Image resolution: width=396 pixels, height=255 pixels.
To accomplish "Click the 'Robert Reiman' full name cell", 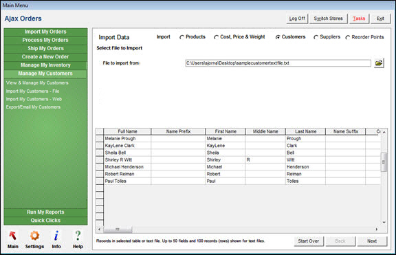I will [x=127, y=174].
